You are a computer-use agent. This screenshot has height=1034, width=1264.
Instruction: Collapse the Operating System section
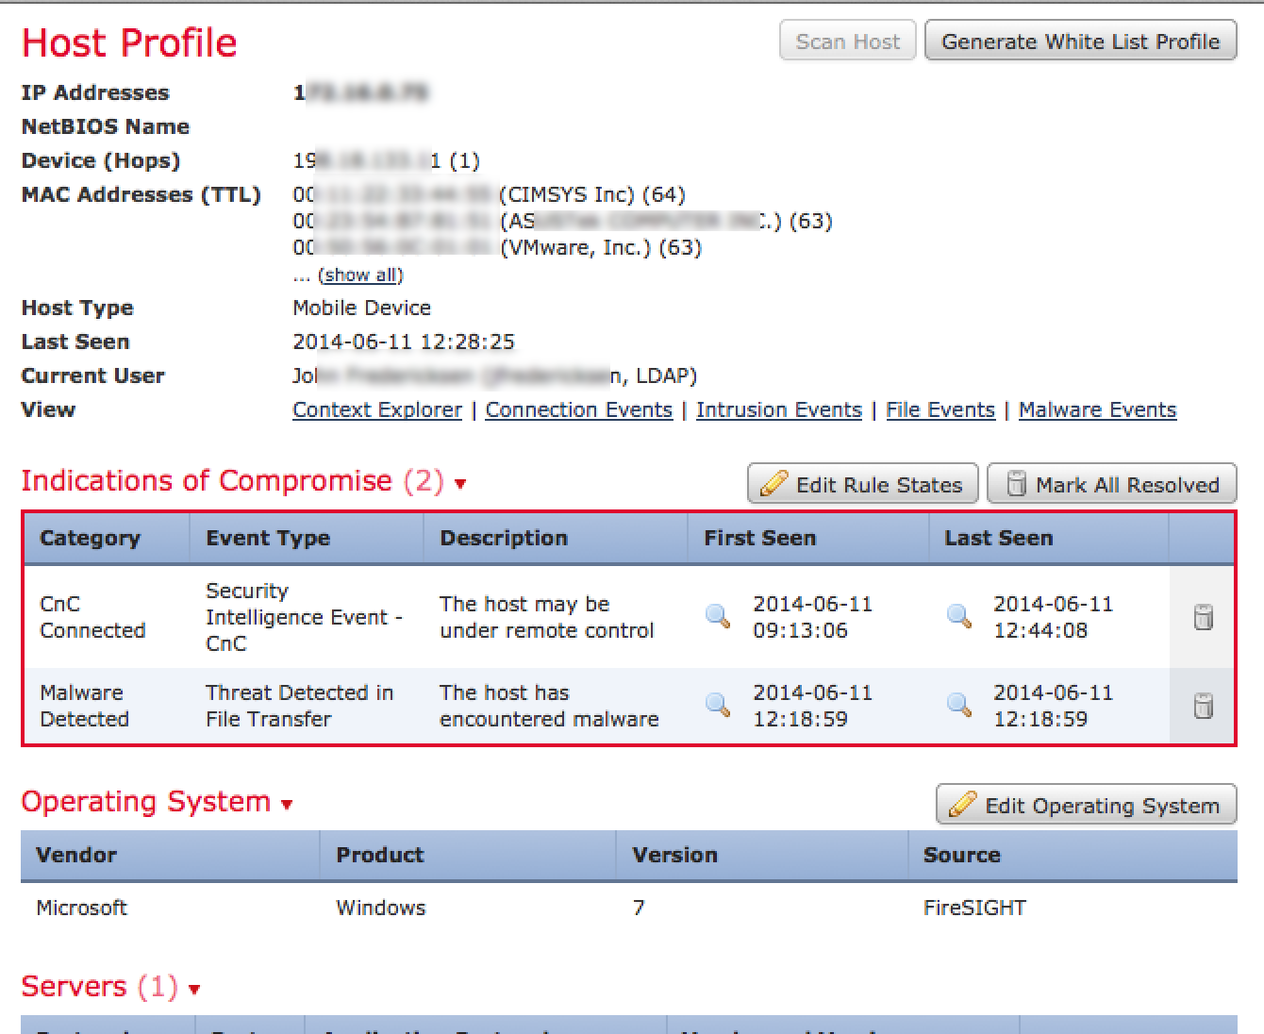[287, 805]
